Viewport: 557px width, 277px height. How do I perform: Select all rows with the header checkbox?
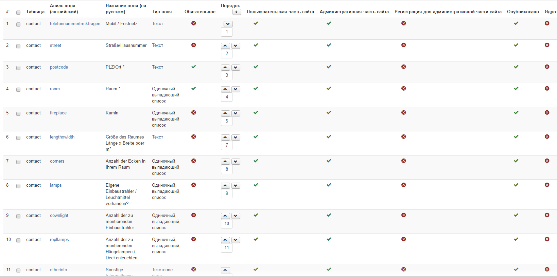18,13
